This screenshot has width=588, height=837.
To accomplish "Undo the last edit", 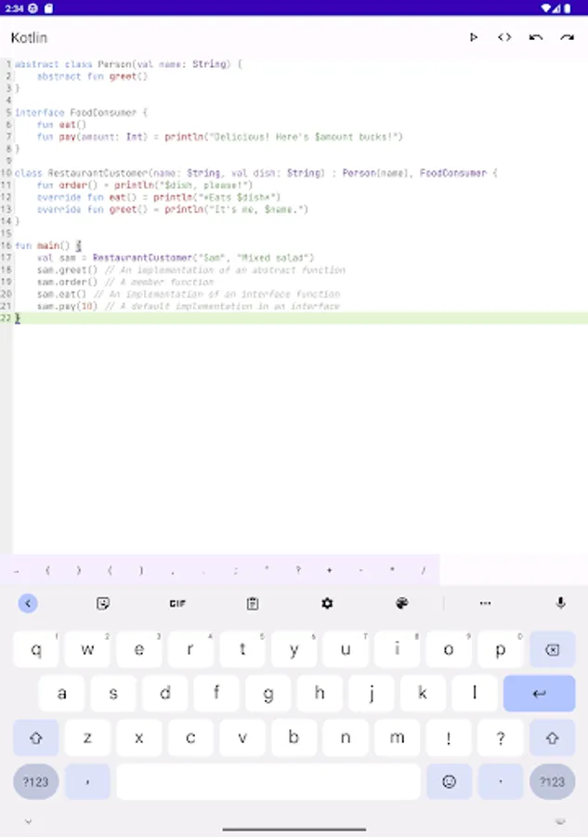I will click(536, 37).
